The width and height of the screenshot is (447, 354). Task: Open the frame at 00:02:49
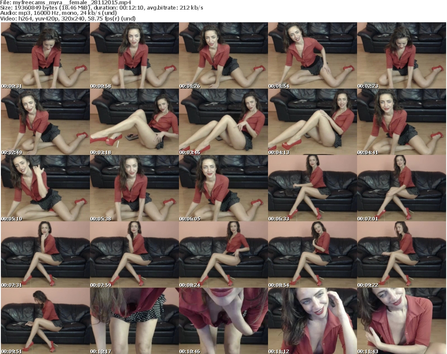(45, 122)
